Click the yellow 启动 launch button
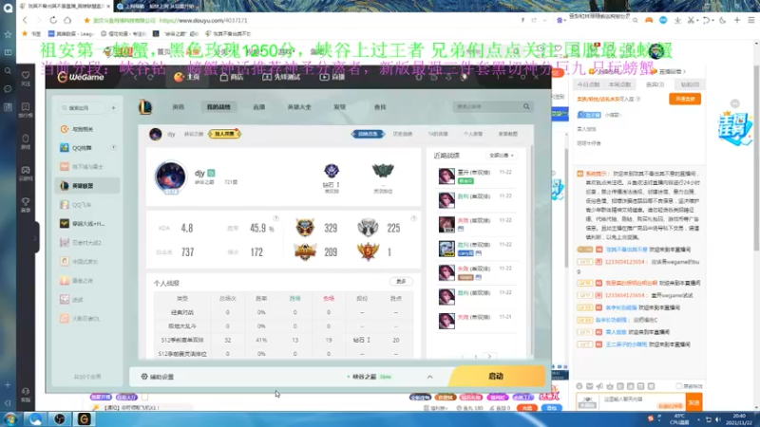 pos(497,376)
